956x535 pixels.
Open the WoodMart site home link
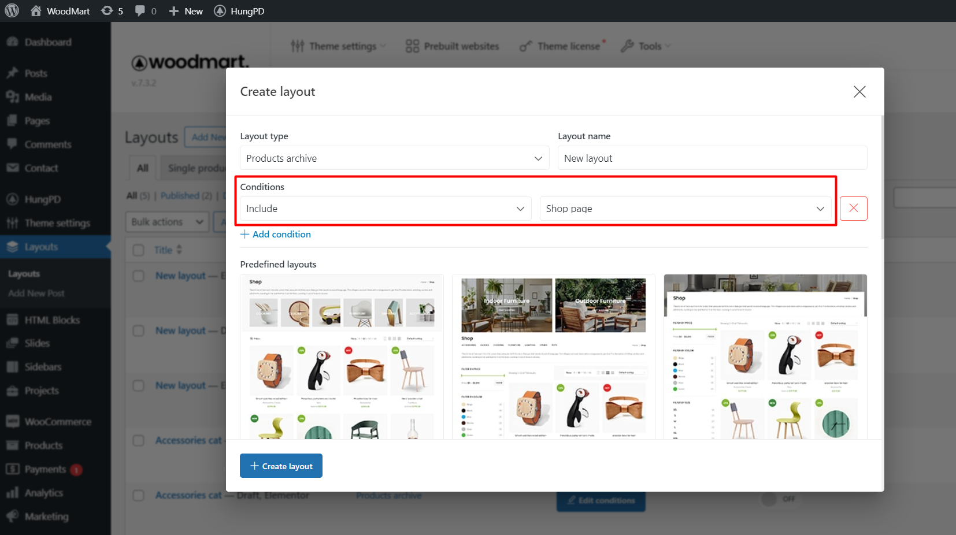[x=60, y=11]
